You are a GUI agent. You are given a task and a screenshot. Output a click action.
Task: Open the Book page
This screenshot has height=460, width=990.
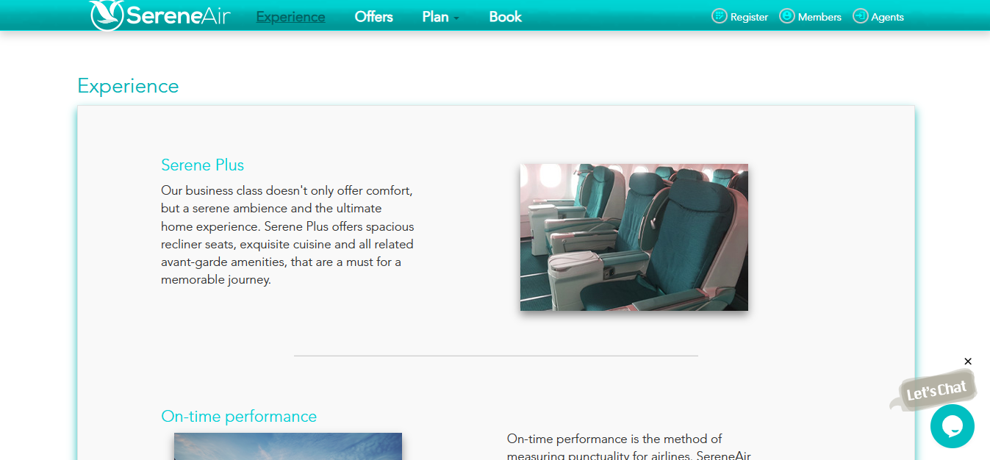[x=505, y=17]
